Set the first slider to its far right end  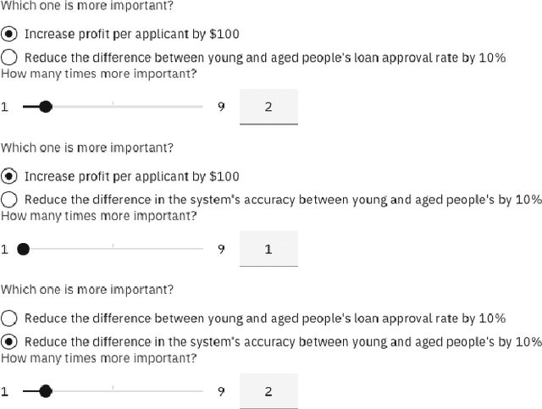[x=202, y=107]
